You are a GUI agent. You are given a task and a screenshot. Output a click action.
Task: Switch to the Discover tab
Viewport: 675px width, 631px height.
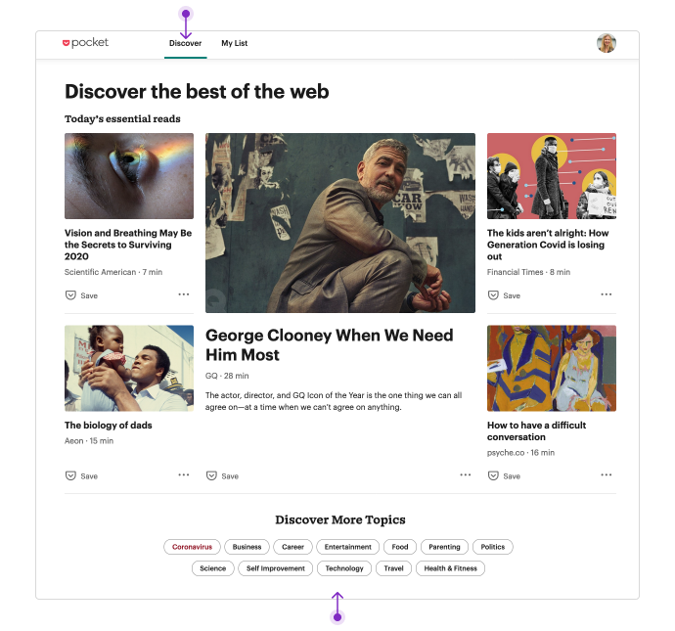[185, 43]
